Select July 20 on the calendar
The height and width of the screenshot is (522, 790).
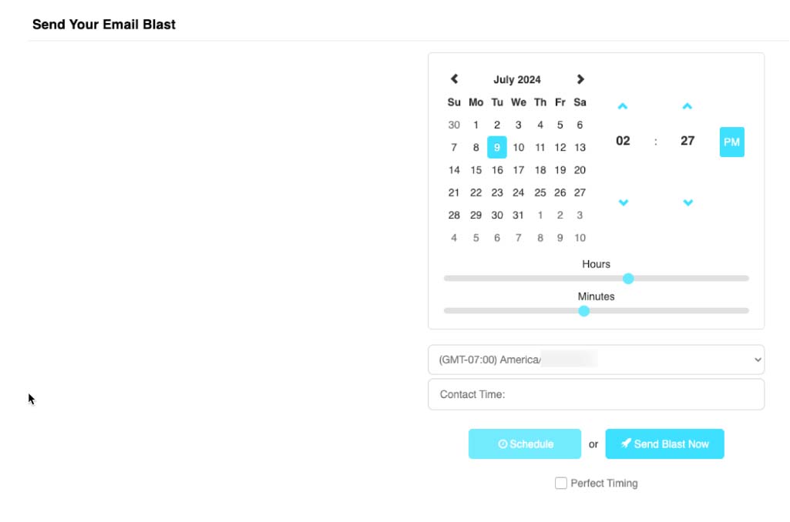coord(580,170)
